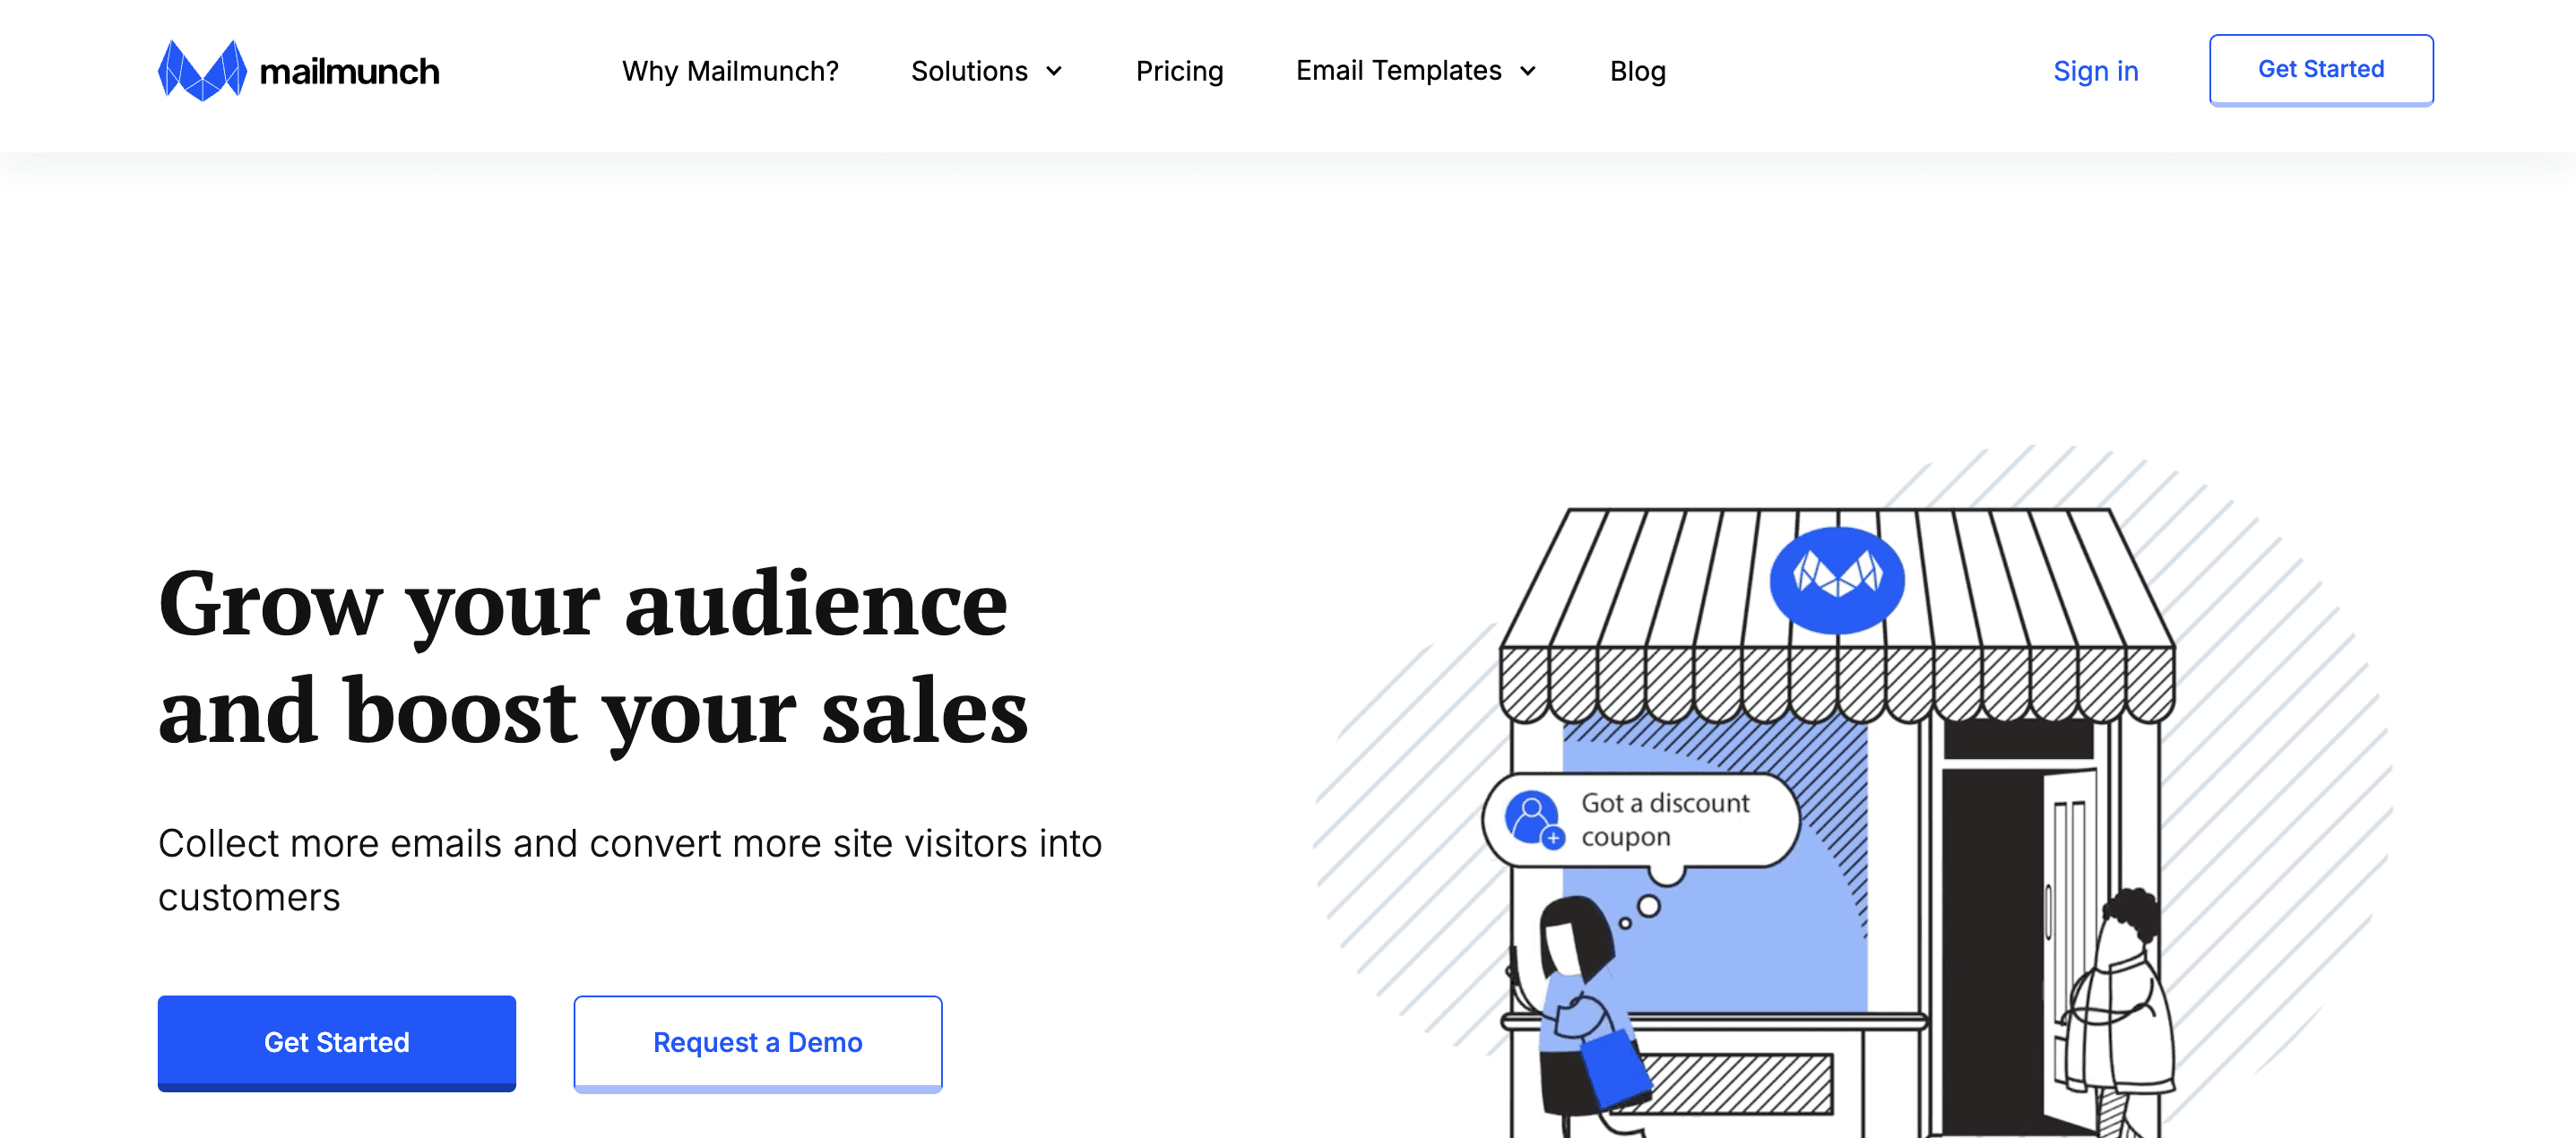Click the Mailmunch badge on storefront

click(1838, 574)
